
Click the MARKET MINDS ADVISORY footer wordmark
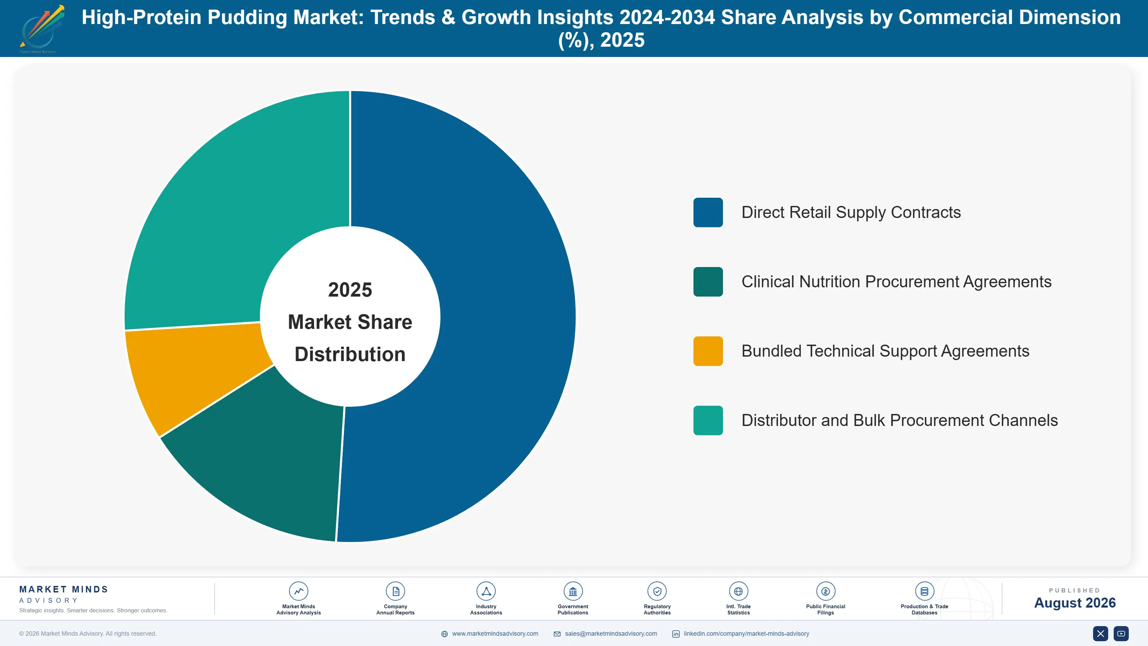pos(64,594)
